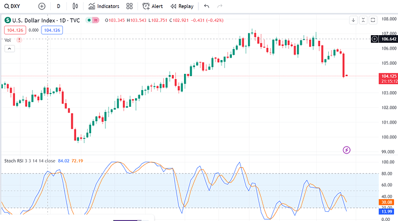Add a symbol with the plus icon

click(42, 6)
